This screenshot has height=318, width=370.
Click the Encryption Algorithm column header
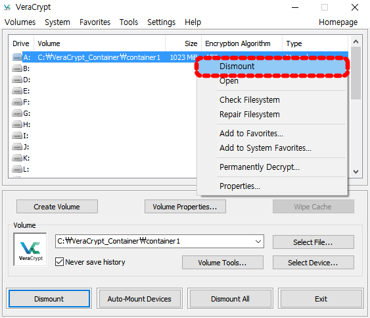tap(242, 43)
